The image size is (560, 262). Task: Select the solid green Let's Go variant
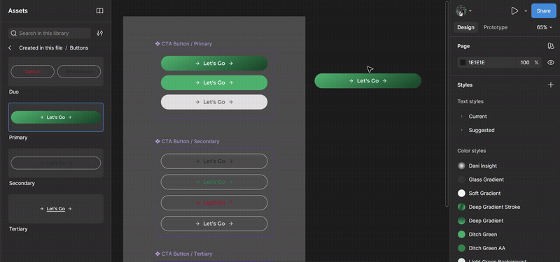click(x=214, y=82)
